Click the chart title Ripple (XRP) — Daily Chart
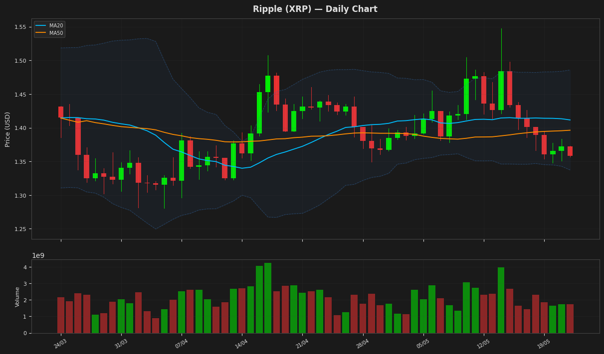 pos(315,9)
